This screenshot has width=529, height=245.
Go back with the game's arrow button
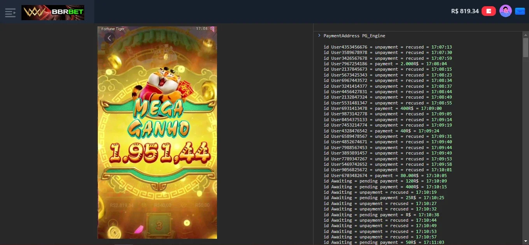pyautogui.click(x=109, y=38)
